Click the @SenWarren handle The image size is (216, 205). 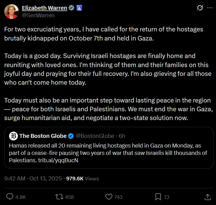click(38, 15)
